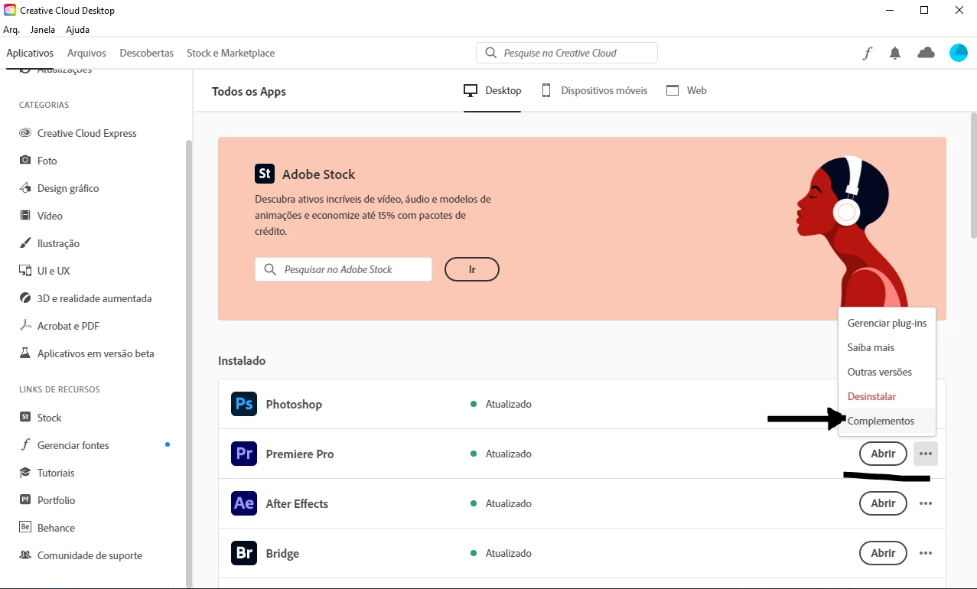
Task: Focus the Pesquisar no Adobe Stock field
Action: [x=344, y=269]
